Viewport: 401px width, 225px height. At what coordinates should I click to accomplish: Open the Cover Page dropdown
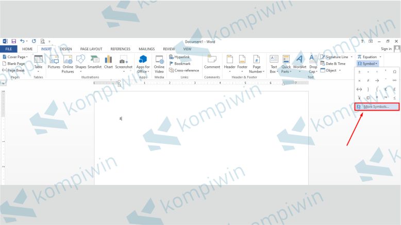point(15,57)
